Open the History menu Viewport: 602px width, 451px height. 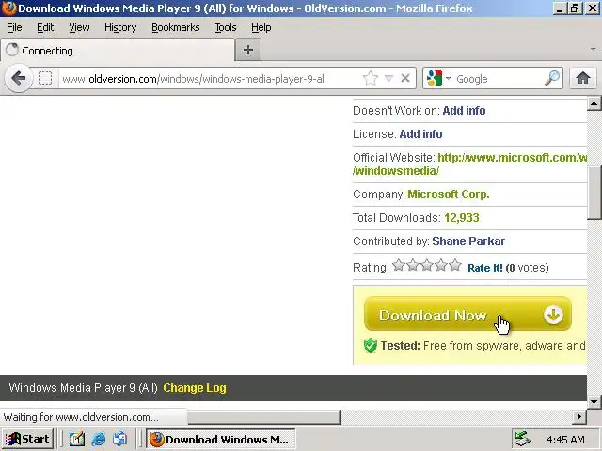tap(120, 27)
